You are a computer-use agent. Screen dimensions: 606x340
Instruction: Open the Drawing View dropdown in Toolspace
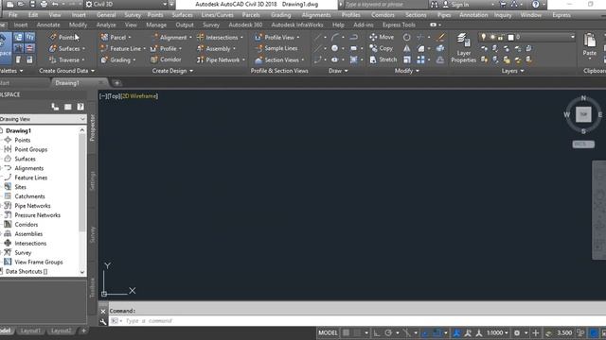click(43, 119)
